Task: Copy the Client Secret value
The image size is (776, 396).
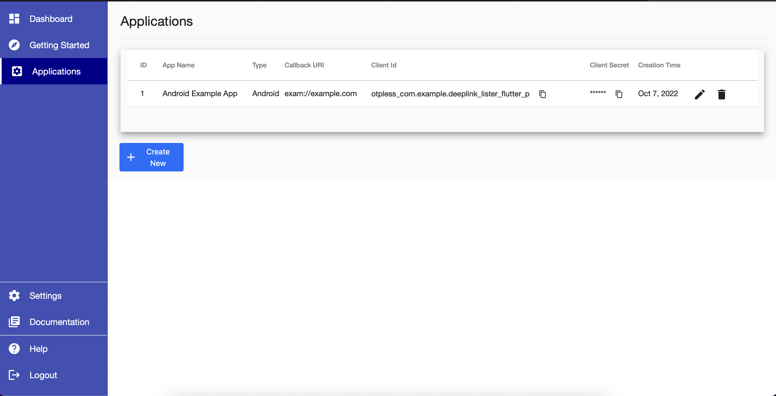Action: pos(619,94)
